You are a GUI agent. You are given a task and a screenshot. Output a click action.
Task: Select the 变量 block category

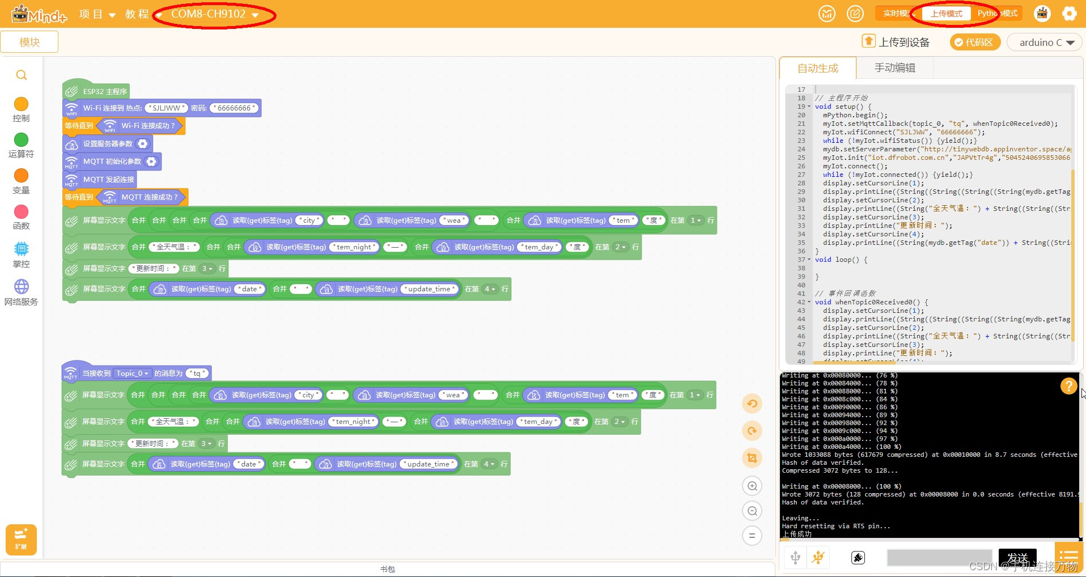tap(21, 181)
